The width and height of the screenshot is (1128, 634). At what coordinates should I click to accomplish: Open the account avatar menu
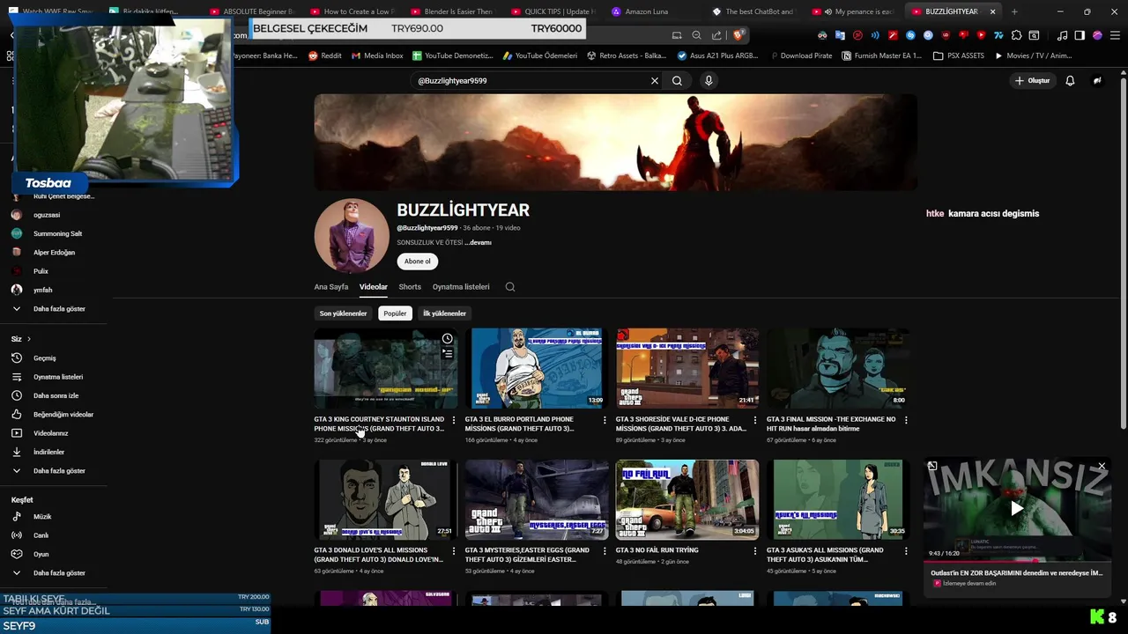(x=1097, y=80)
